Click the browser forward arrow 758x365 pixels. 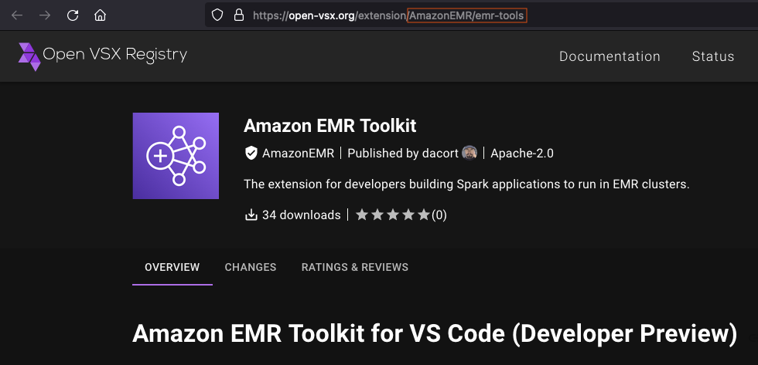(45, 15)
